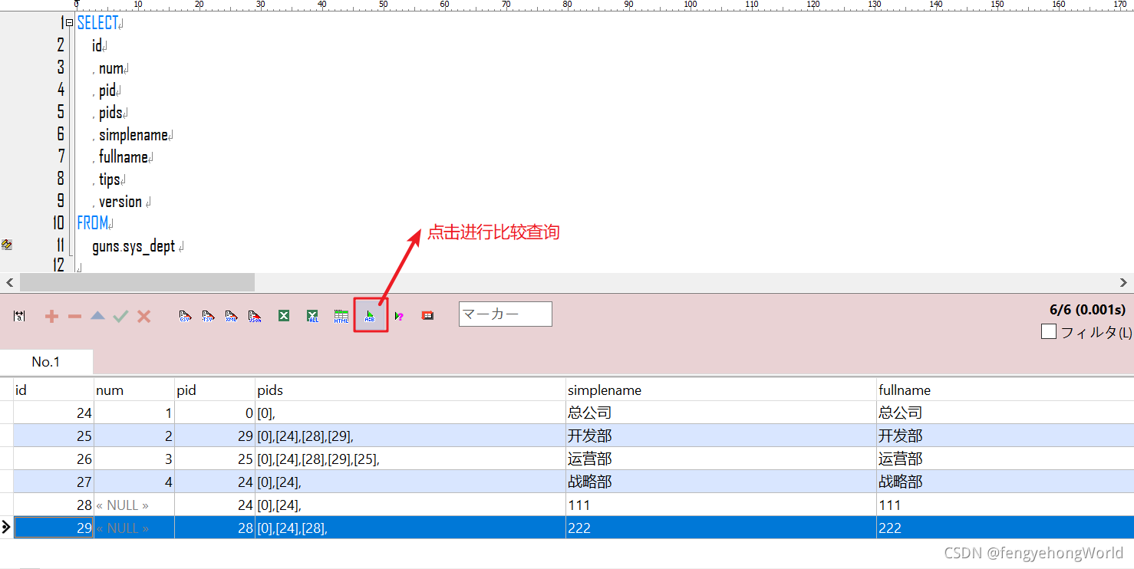1134x569 pixels.
Task: Run the A:B compare query
Action: point(371,315)
